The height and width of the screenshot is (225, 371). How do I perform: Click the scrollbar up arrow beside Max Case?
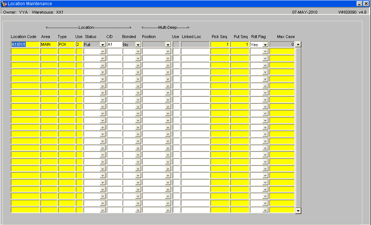[298, 44]
